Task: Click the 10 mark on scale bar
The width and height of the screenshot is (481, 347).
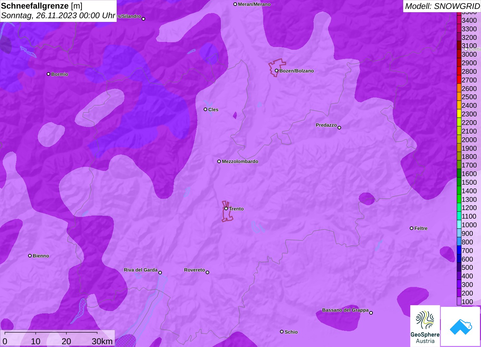Action: [36, 341]
